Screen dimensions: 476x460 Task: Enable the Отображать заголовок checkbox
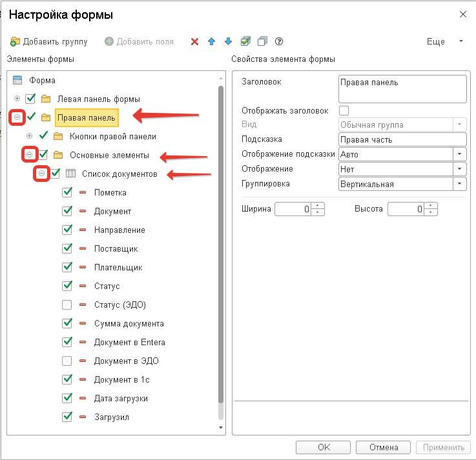tap(344, 110)
